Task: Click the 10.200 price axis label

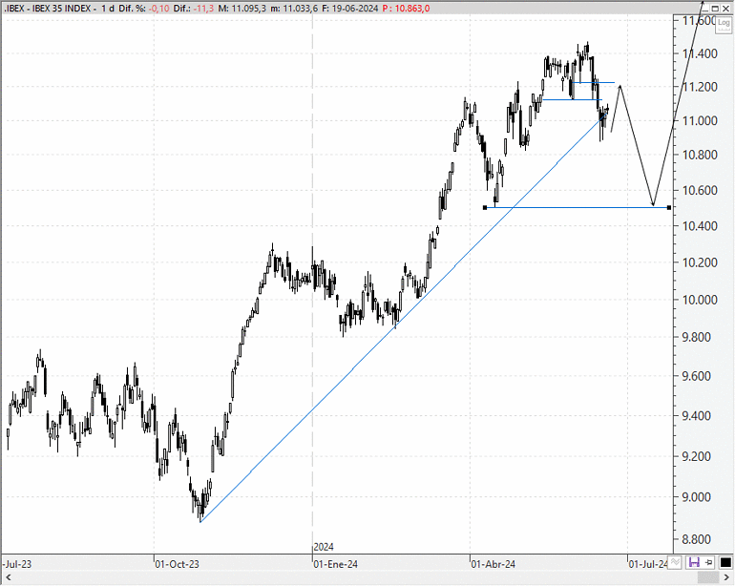Action: pyautogui.click(x=700, y=262)
